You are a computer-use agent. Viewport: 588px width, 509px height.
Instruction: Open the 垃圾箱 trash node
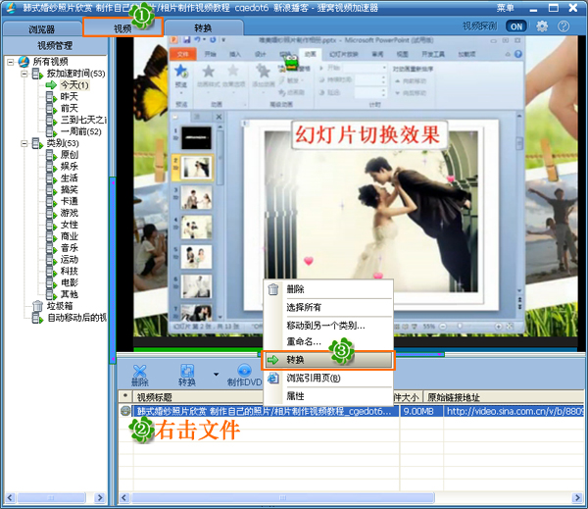click(60, 306)
